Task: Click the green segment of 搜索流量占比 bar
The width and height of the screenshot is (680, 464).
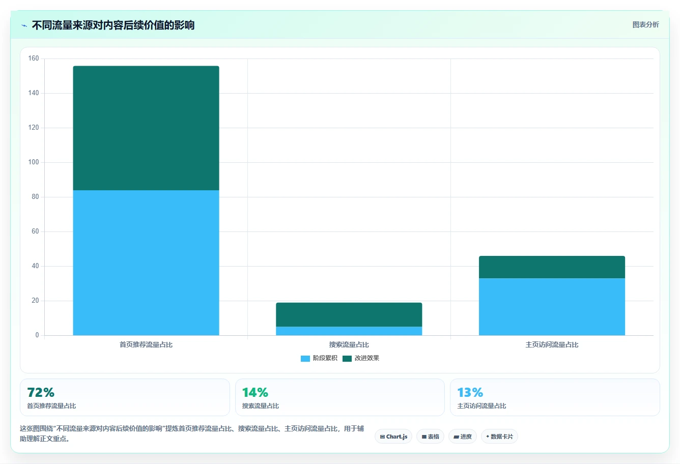Action: [x=349, y=314]
